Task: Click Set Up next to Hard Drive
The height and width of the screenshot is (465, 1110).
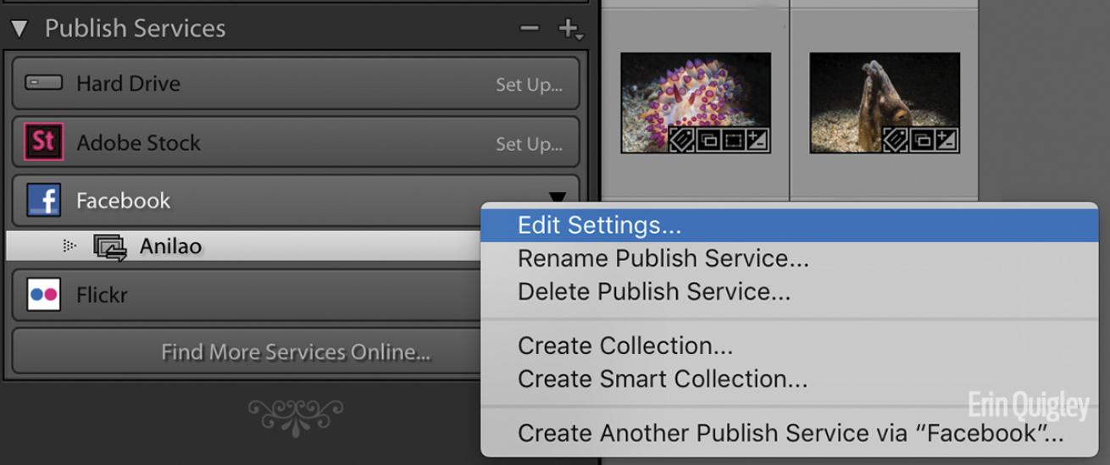Action: tap(529, 85)
